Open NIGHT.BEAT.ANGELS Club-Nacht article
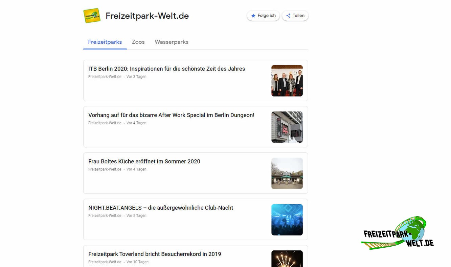The height and width of the screenshot is (267, 451). click(161, 208)
